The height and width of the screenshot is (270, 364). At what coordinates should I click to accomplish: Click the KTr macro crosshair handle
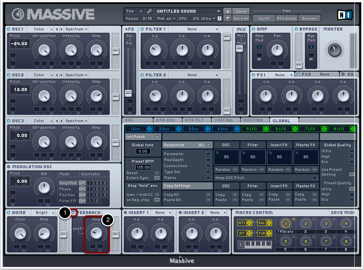click(249, 223)
